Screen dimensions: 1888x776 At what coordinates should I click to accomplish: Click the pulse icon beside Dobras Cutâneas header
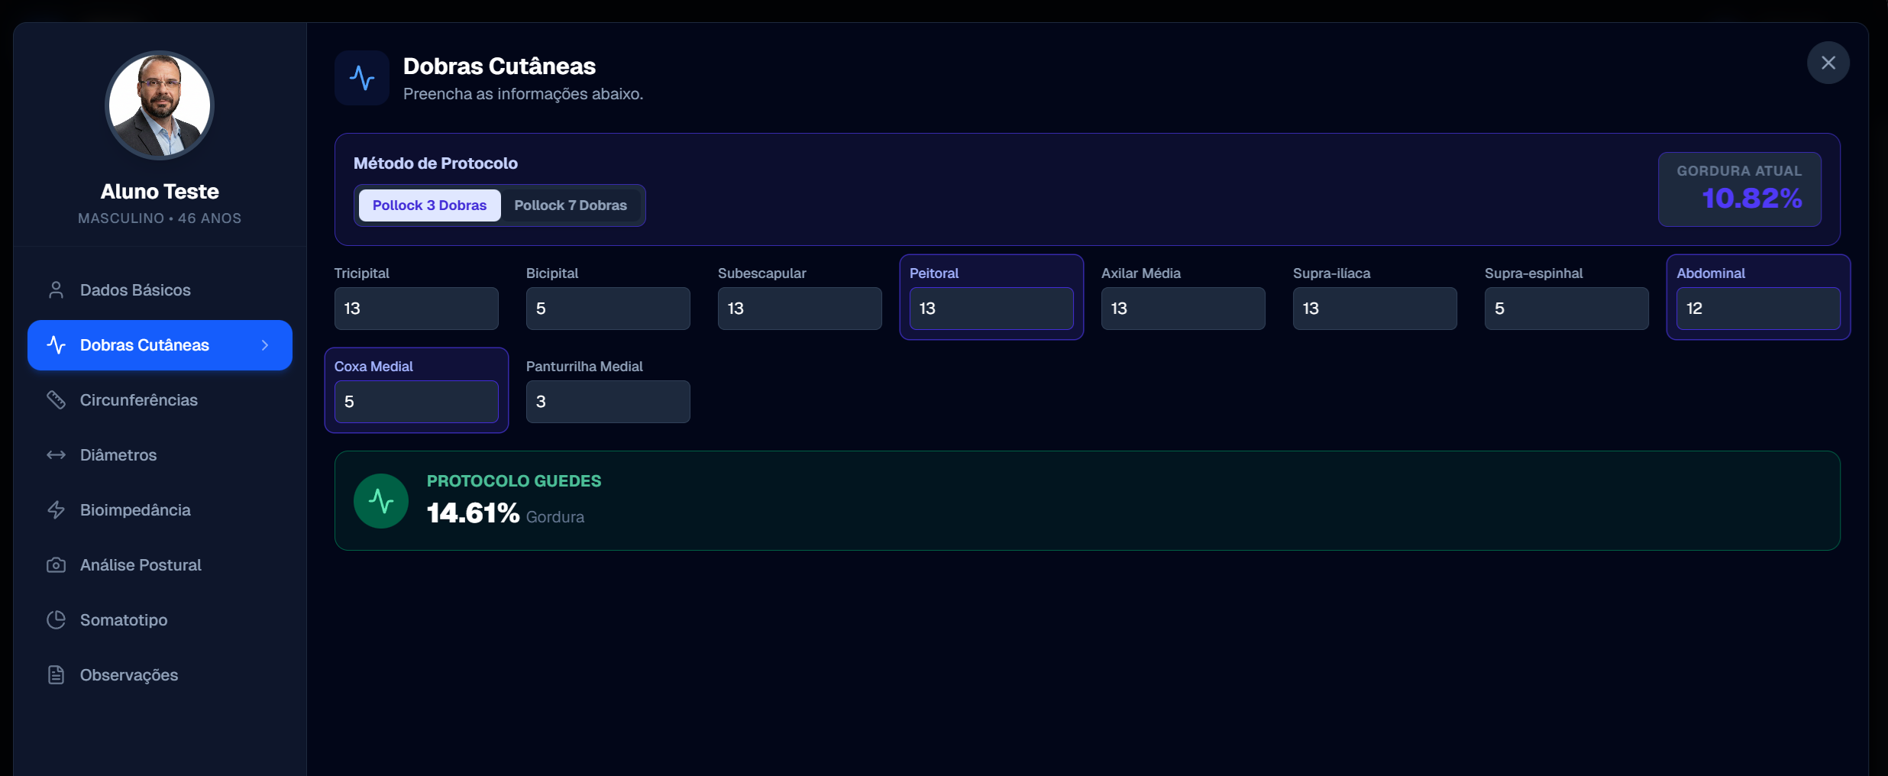362,78
